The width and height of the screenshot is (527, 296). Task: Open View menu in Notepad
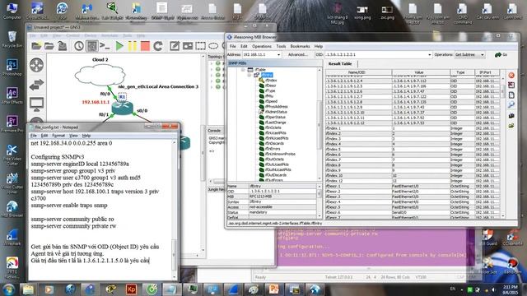click(73, 136)
